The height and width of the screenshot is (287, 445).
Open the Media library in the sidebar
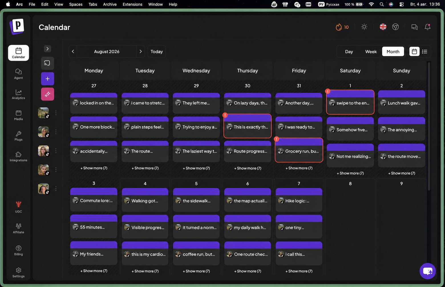18,115
